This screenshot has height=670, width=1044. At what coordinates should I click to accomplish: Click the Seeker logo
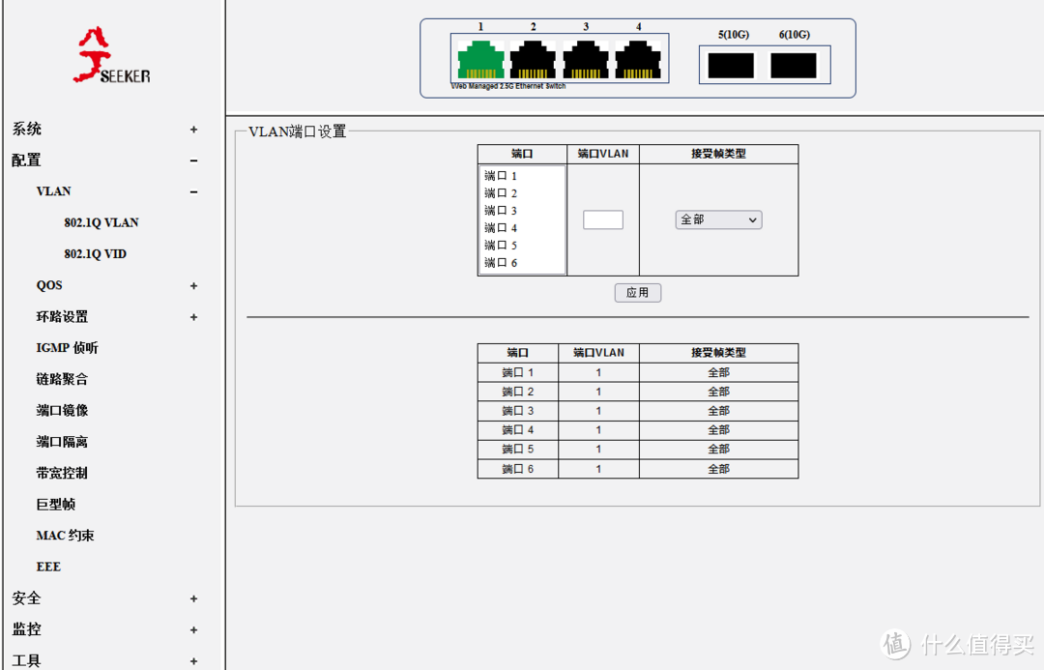111,55
